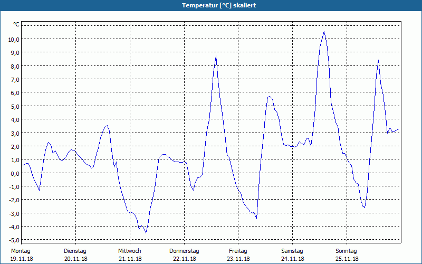The width and height of the screenshot is (422, 264).
Task: Click the '3,0' y-axis value
Action: tap(15, 133)
